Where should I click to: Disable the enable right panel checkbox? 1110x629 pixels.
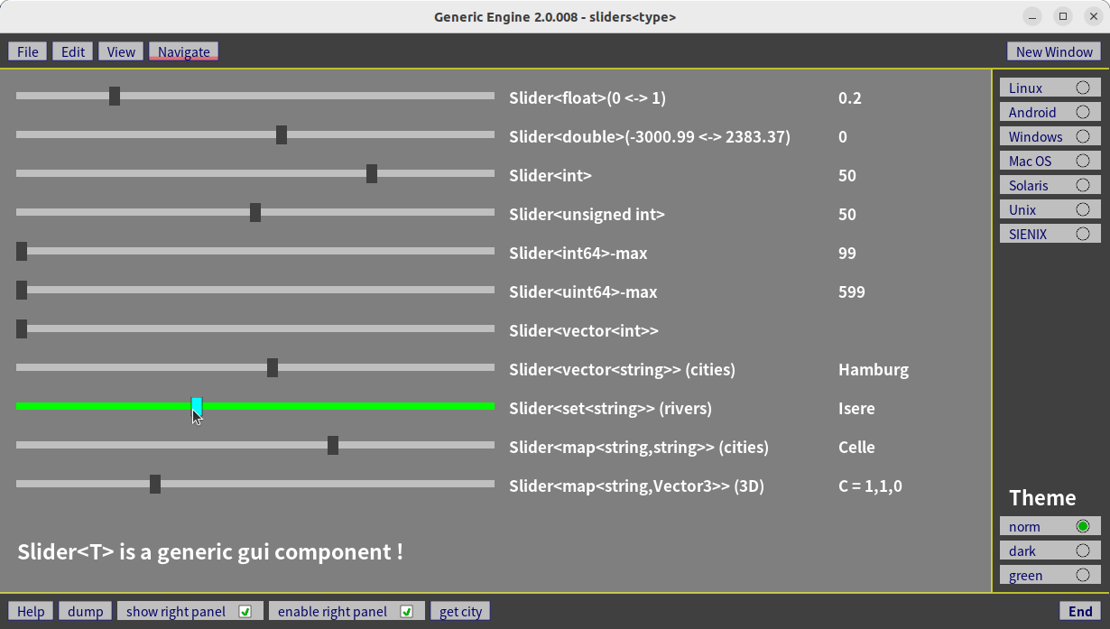[406, 611]
